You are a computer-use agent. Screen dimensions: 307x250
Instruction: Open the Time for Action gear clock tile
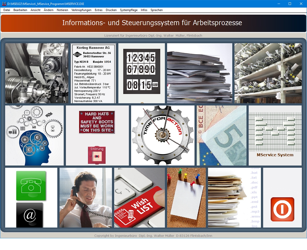tap(163, 135)
